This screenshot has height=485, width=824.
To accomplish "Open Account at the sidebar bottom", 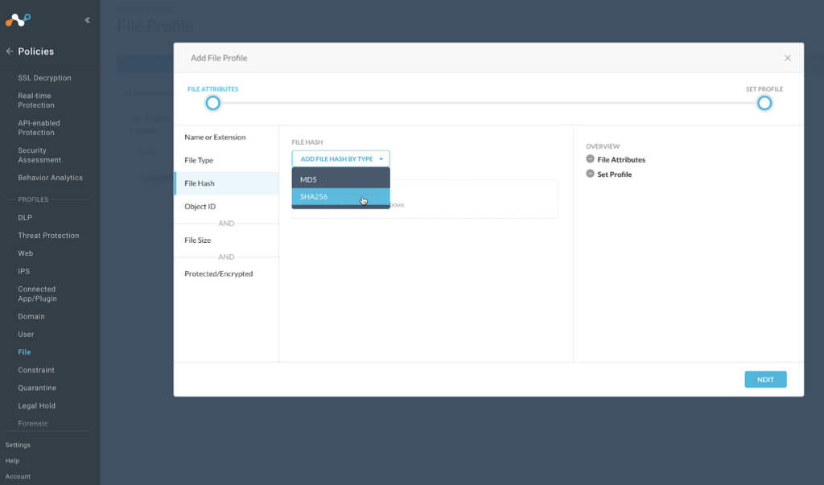I will coord(18,477).
